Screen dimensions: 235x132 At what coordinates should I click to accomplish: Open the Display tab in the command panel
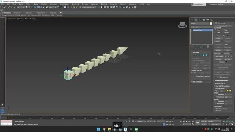pyautogui.click(x=207, y=20)
